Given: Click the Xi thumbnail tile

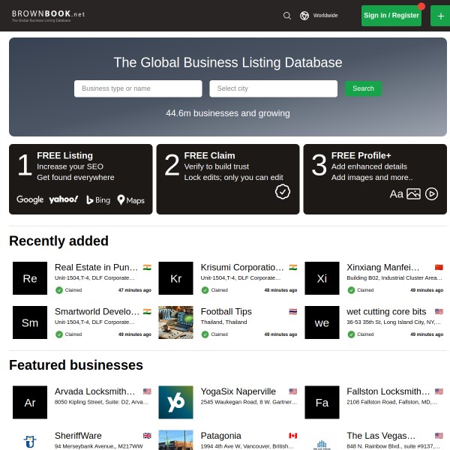Looking at the screenshot, I should click(322, 278).
